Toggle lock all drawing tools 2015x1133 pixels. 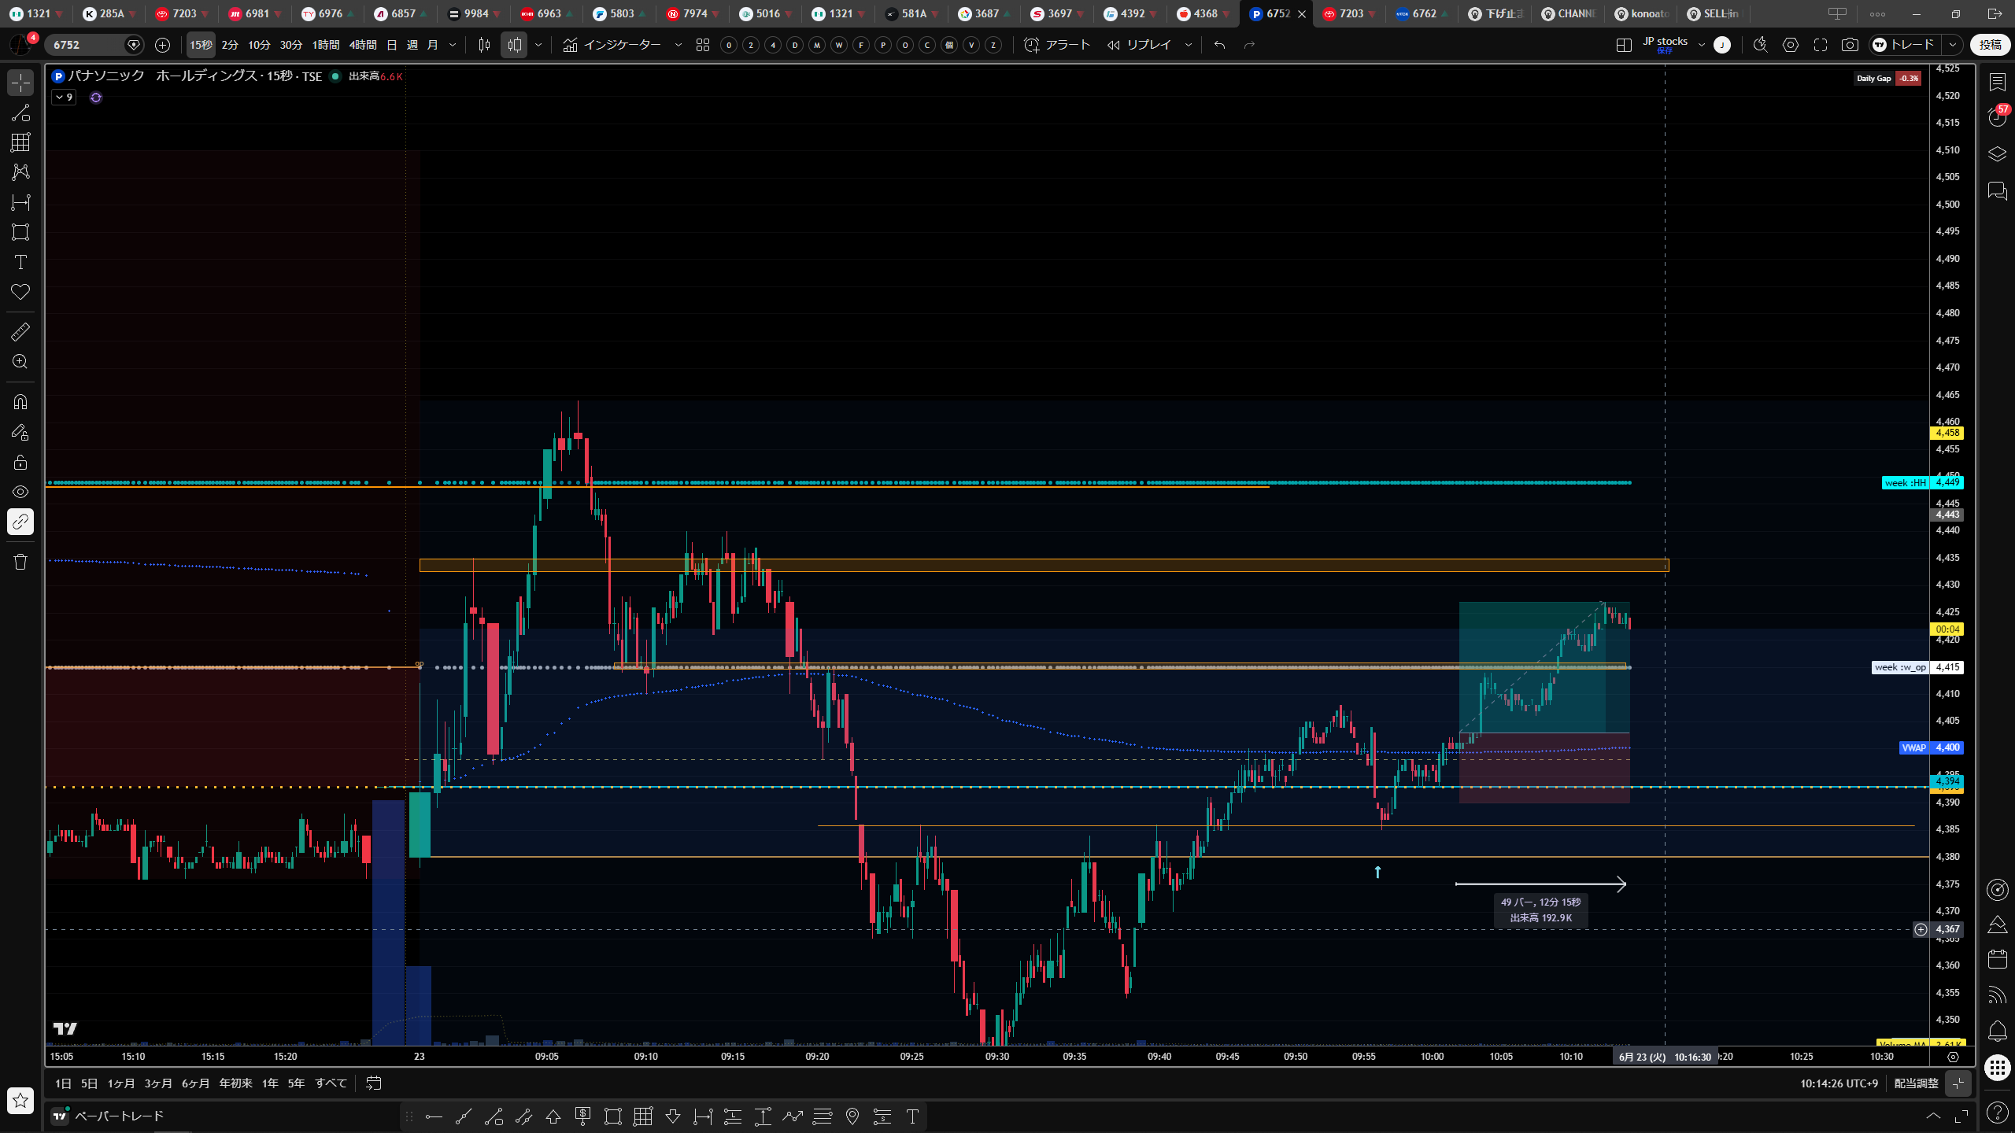pos(20,462)
